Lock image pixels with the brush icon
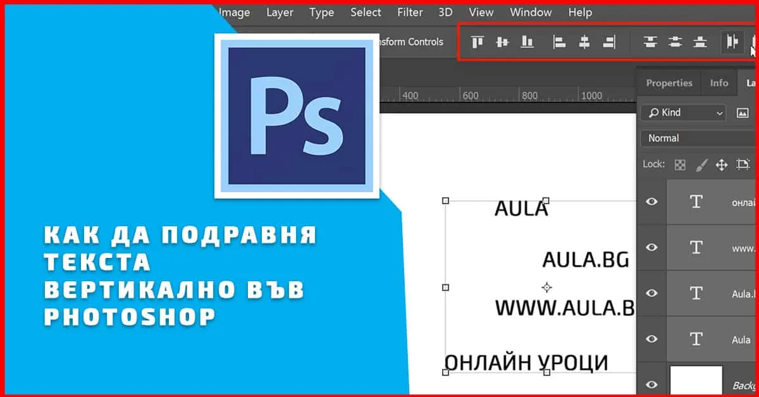The height and width of the screenshot is (397, 759). (701, 164)
